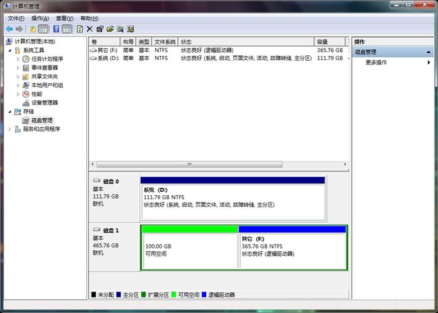Expand the 本地用户和组 tree node
438x313 pixels.
click(18, 85)
